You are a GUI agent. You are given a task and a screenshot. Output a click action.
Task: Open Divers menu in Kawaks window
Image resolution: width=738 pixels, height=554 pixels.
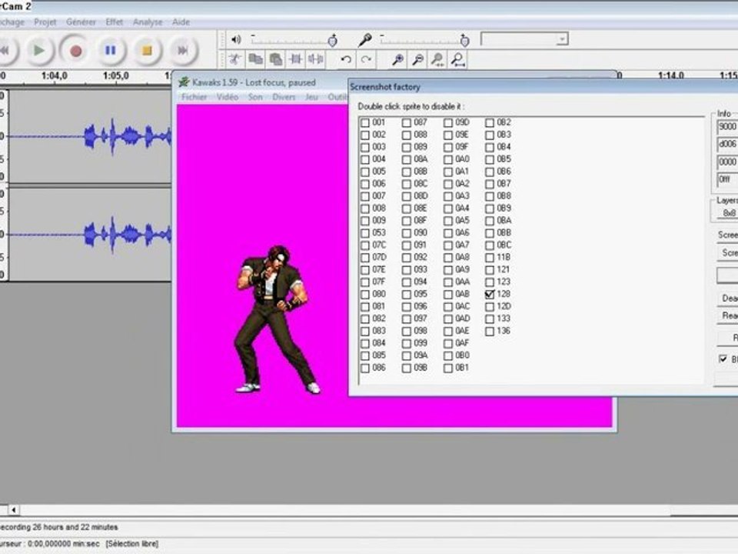[284, 97]
